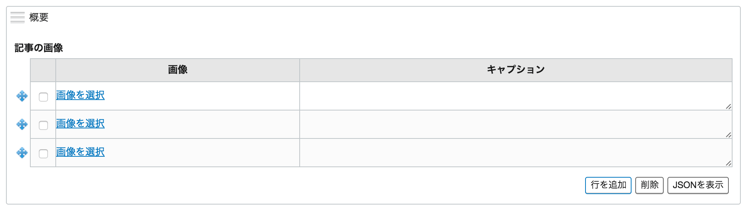Click 画像を選択 link in second row

[x=80, y=124]
